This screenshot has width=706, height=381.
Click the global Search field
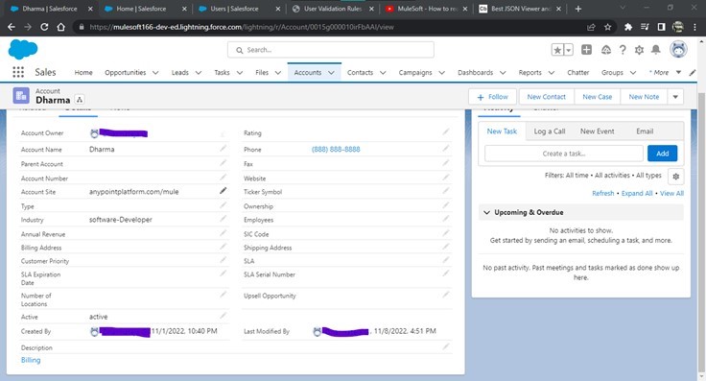click(x=331, y=50)
